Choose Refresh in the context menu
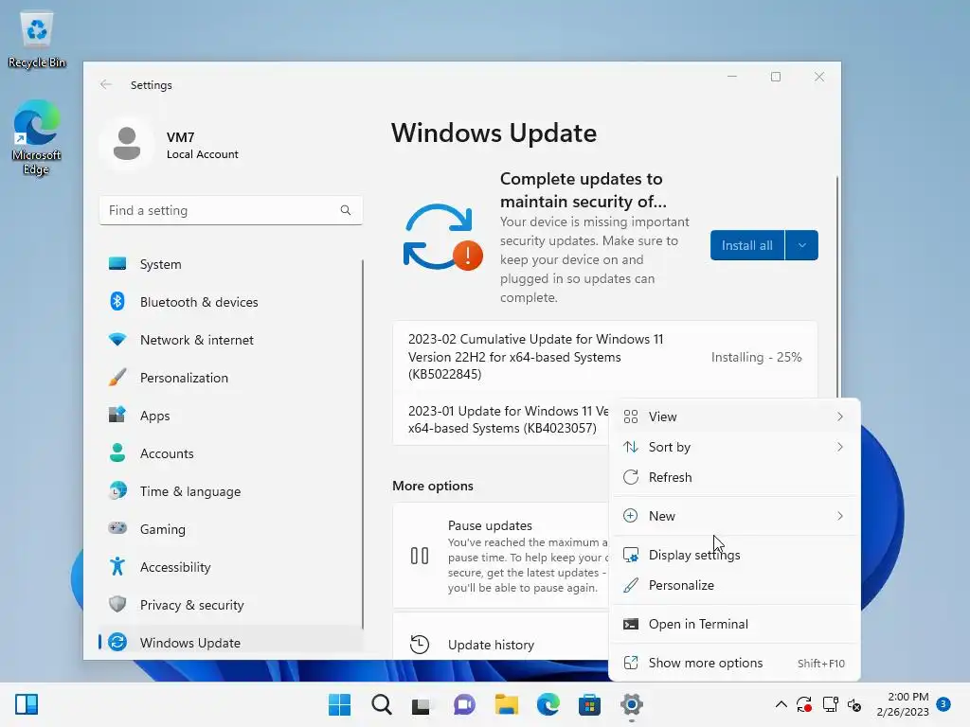 [x=734, y=477]
